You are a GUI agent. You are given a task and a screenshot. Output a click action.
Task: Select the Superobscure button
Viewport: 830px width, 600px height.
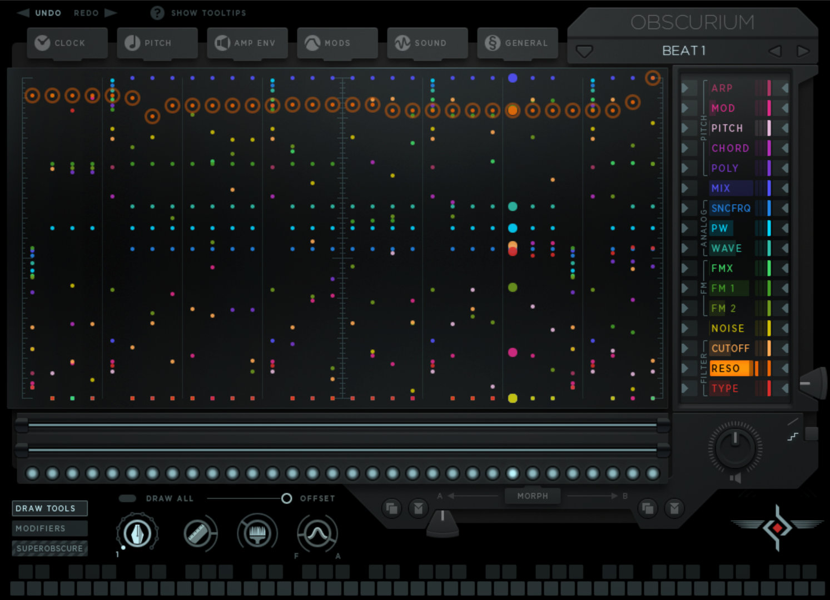(x=49, y=548)
